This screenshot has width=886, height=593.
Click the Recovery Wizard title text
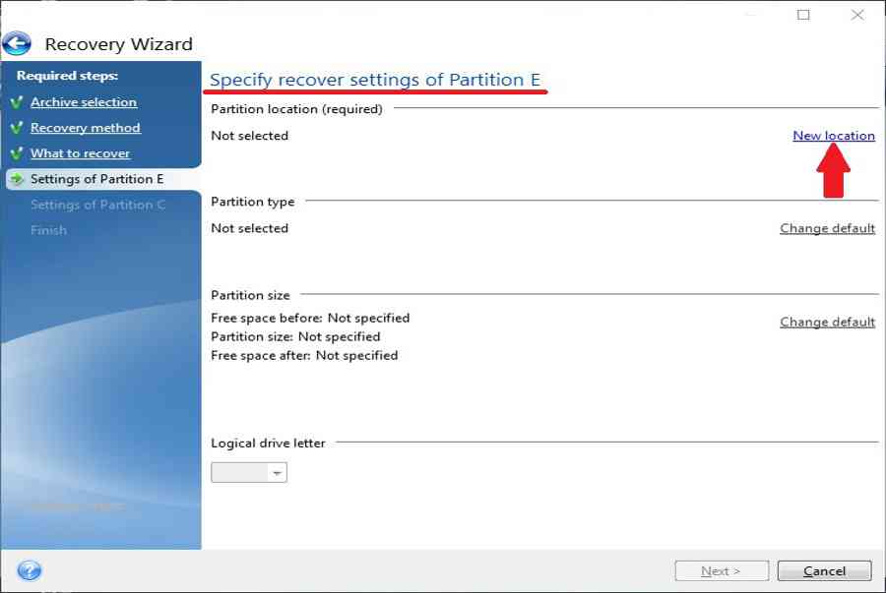[119, 44]
